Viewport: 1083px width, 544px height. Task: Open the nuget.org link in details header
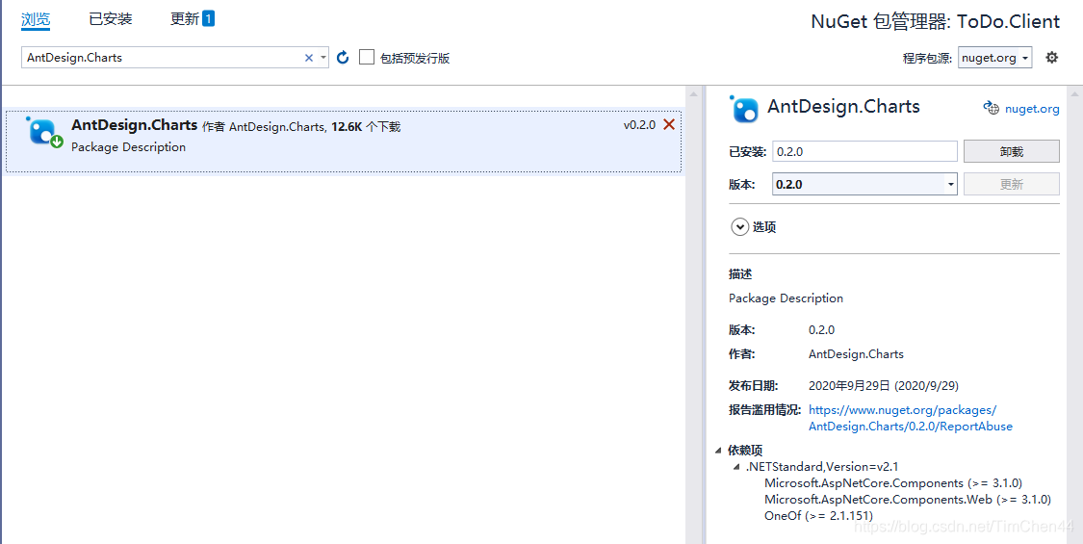(1032, 109)
